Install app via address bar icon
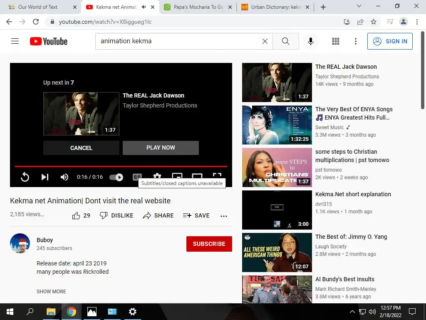 coord(347,22)
